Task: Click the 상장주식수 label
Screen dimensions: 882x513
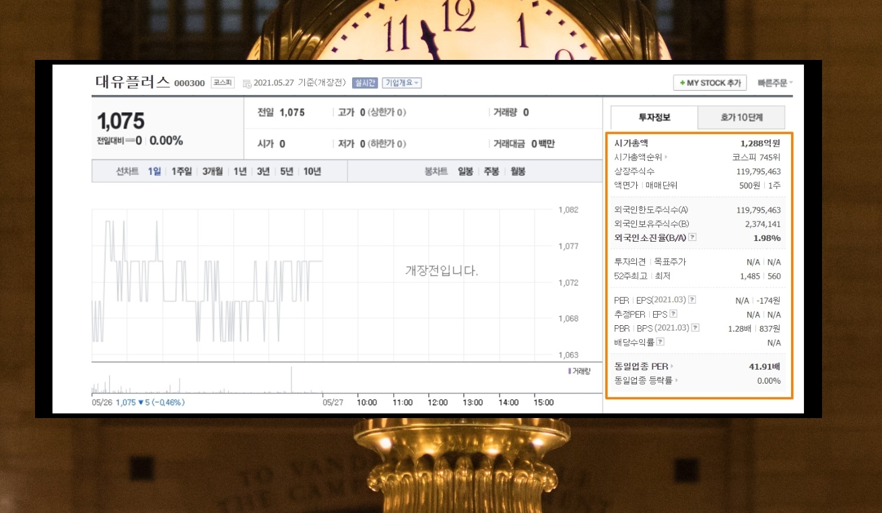Action: 634,172
